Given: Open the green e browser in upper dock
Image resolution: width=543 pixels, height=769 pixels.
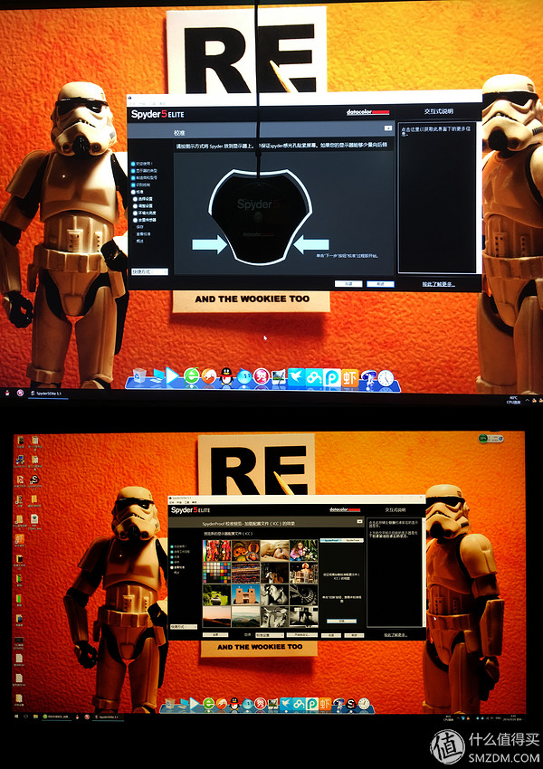Looking at the screenshot, I should coord(192,376).
